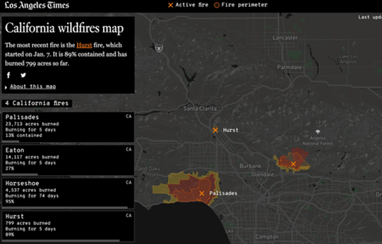Screen dimensions: 382x244
Task: Click Eaton containment progress bar
Action: click(x=68, y=174)
